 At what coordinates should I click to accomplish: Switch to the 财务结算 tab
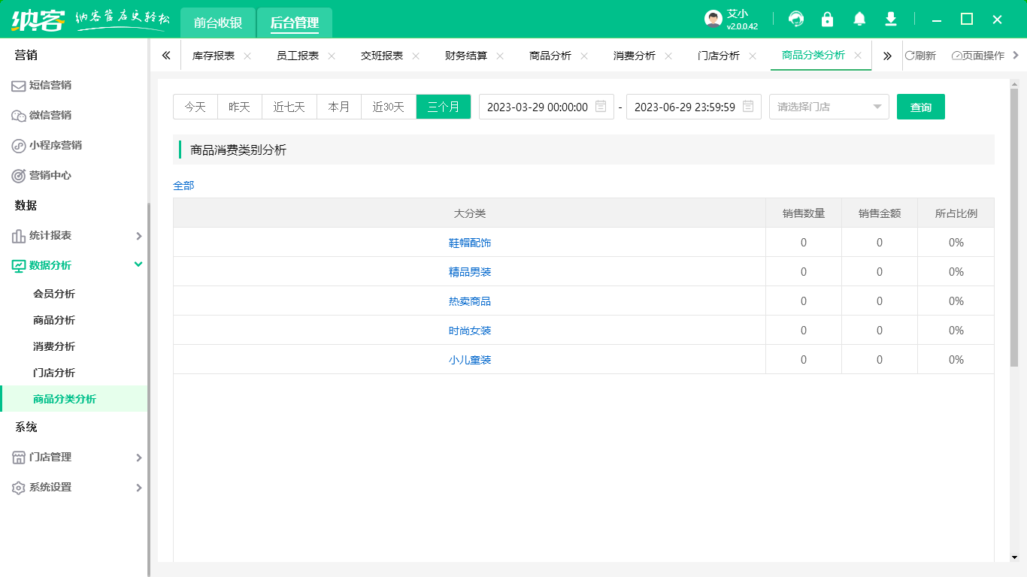tap(465, 56)
